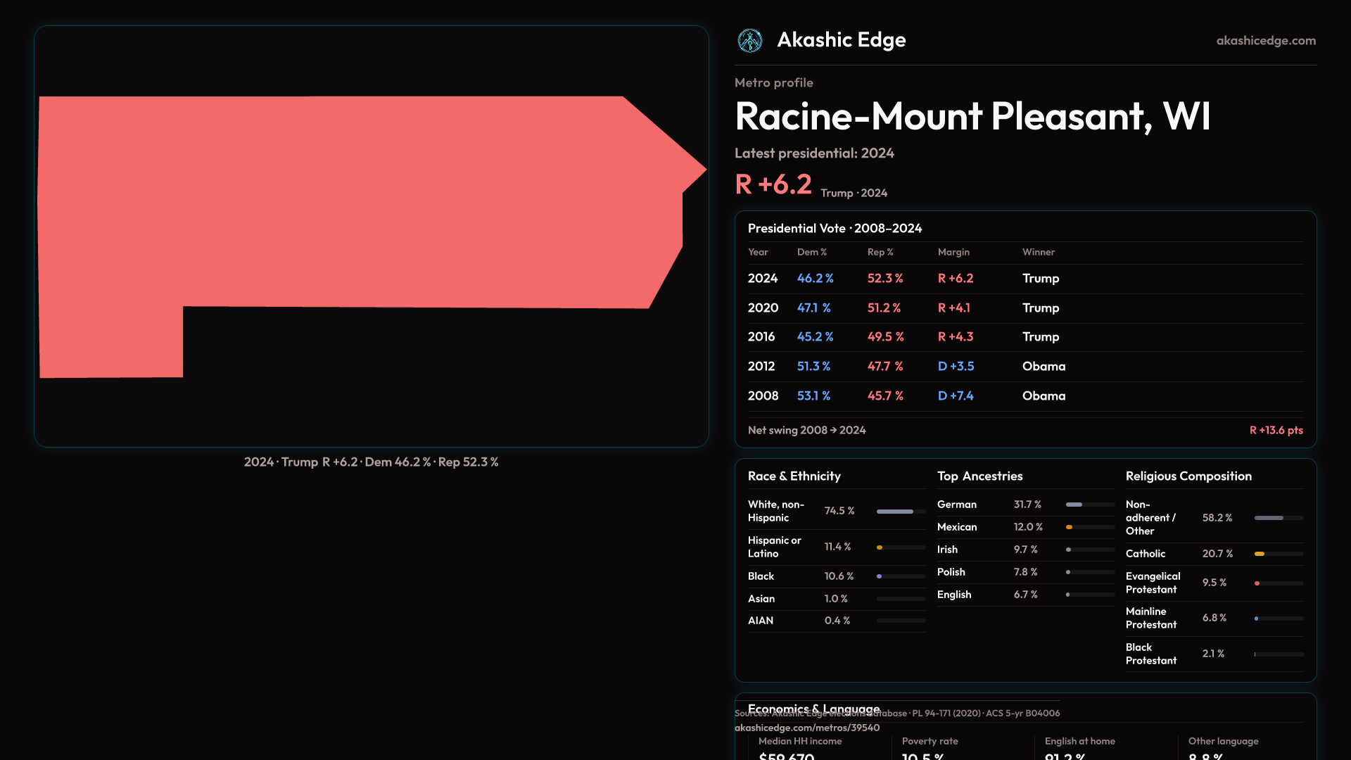Click the Net swing R +13.6 pts value
1351x760 pixels.
[1276, 430]
